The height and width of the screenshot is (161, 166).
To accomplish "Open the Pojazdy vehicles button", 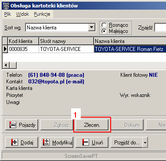I will pos(22,125).
